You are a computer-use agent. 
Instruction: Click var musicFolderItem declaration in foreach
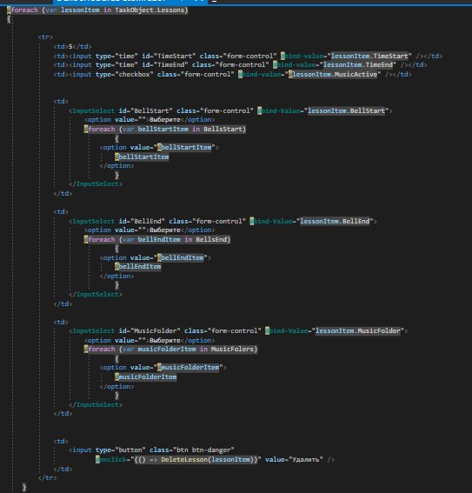(x=159, y=349)
